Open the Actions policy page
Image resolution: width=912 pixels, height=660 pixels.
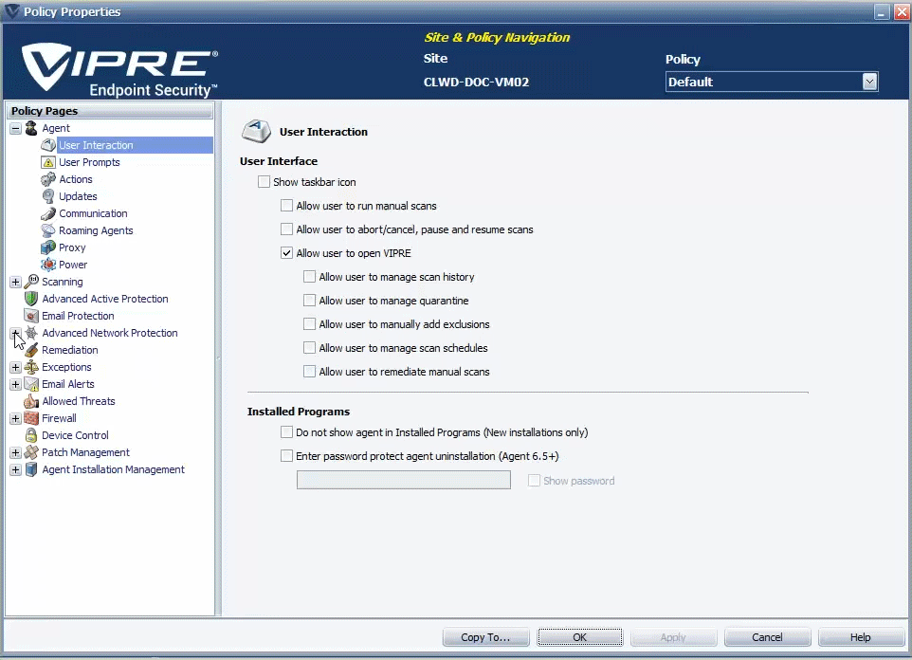[76, 179]
